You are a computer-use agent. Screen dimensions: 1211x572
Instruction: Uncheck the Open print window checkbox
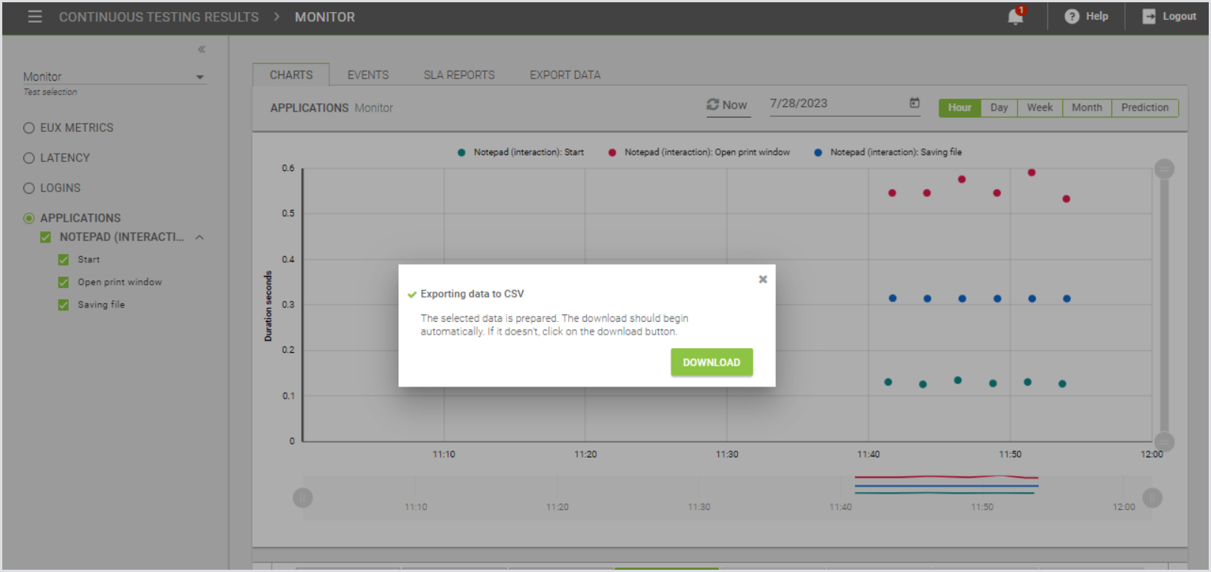point(63,283)
